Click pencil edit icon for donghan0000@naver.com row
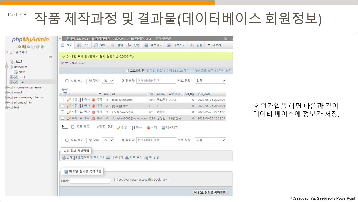 coord(69,118)
